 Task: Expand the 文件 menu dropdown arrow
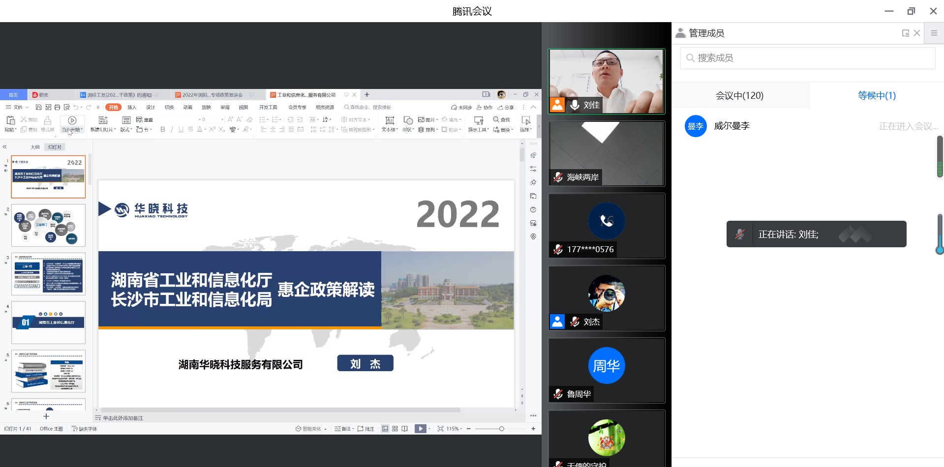point(27,107)
